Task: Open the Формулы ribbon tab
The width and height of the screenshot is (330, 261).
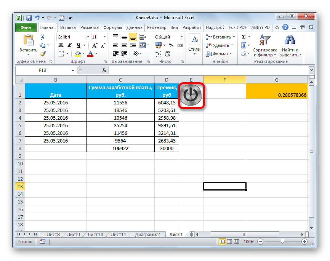Action: [112, 27]
